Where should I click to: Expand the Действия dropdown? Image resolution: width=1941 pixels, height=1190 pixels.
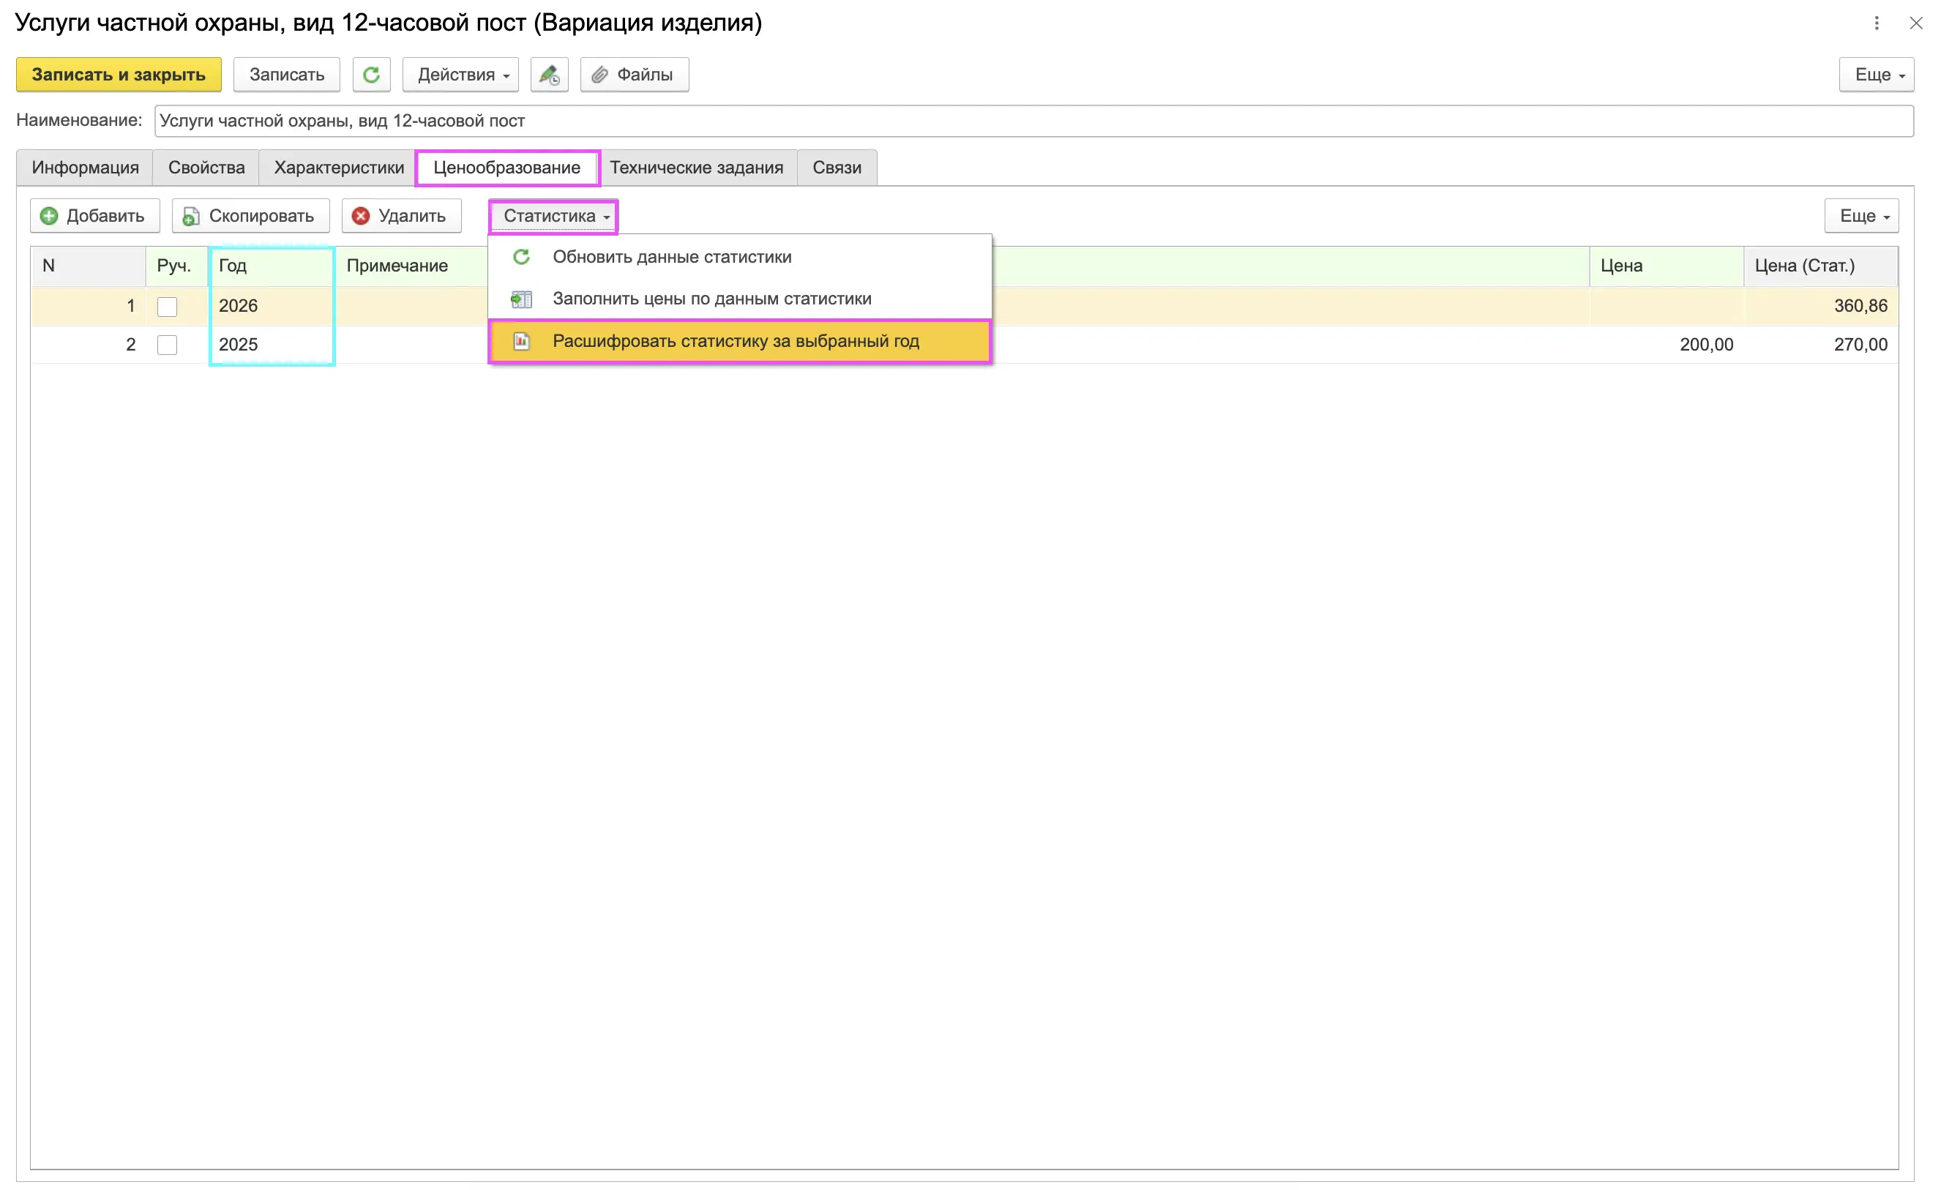[461, 75]
